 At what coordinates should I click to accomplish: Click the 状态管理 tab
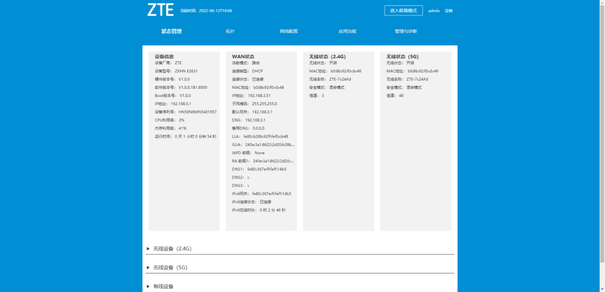(171, 31)
